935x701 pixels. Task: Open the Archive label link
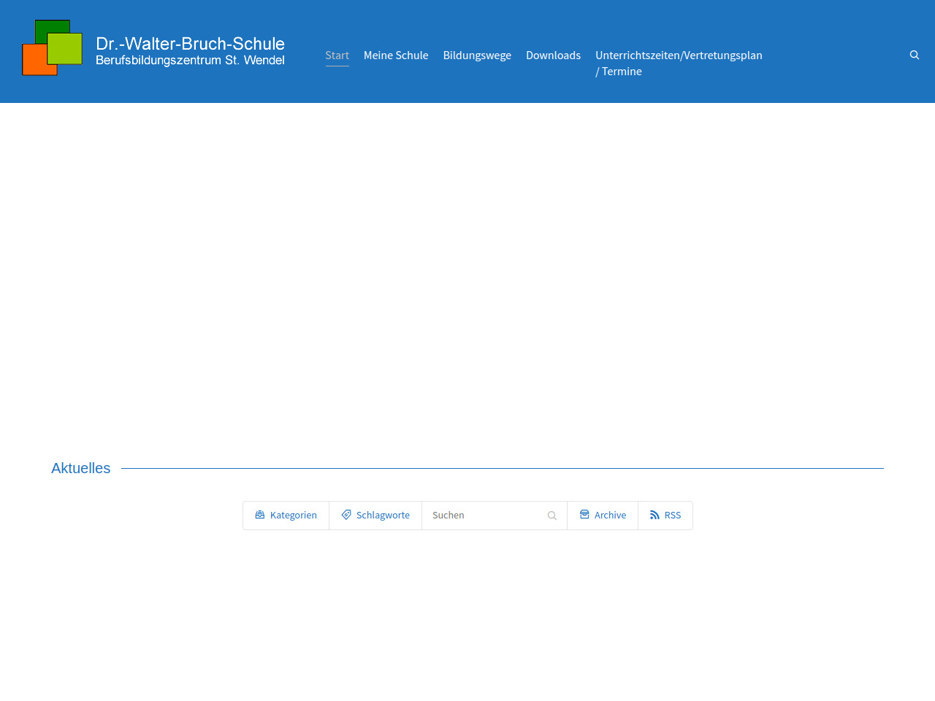coord(610,516)
